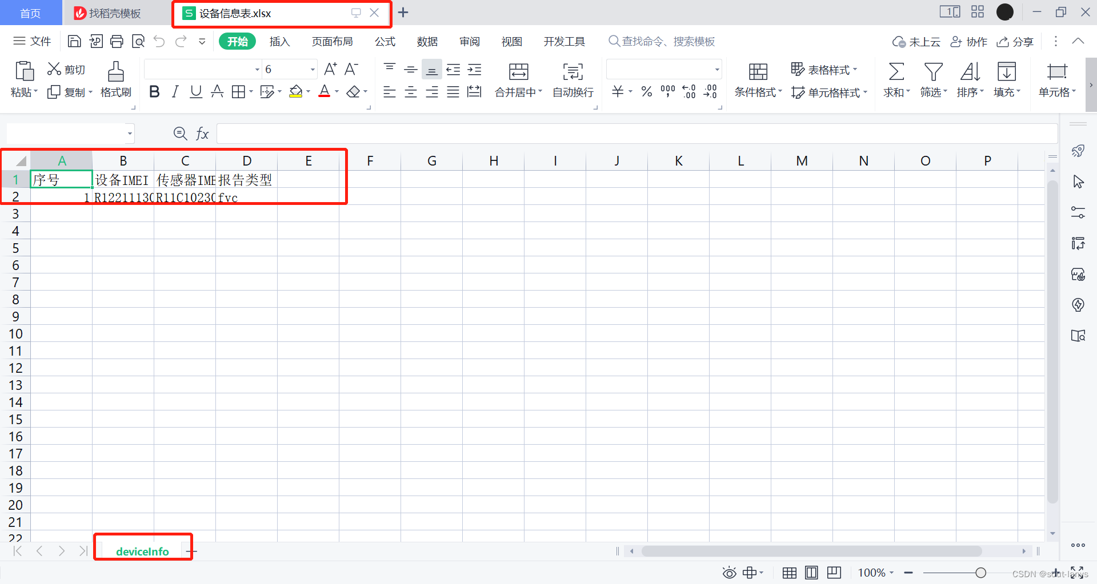This screenshot has height=584, width=1097.
Task: Click the Insert Function fx icon
Action: click(202, 134)
